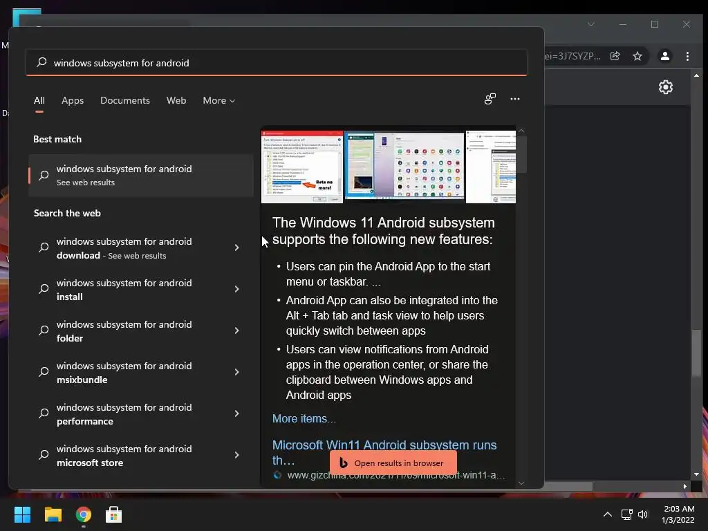The width and height of the screenshot is (708, 531).
Task: Select best match windows subsystem for android
Action: tap(140, 175)
